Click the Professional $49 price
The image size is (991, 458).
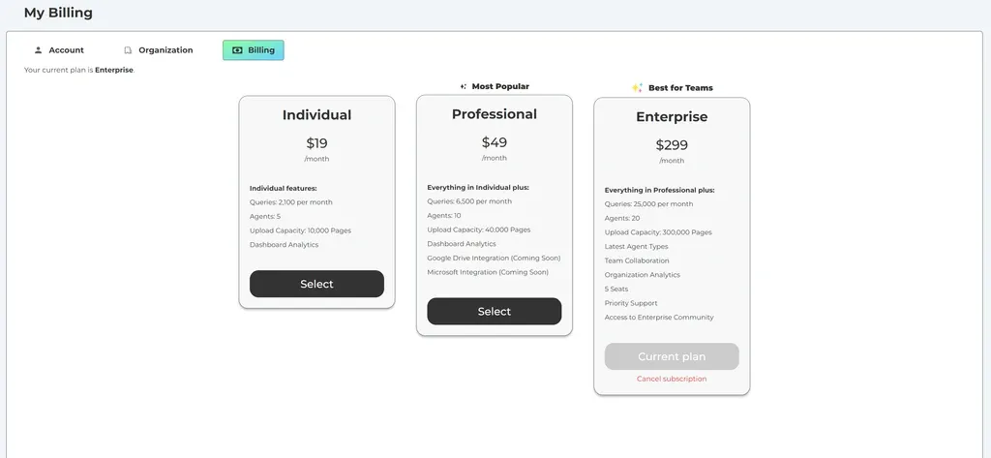pyautogui.click(x=495, y=142)
